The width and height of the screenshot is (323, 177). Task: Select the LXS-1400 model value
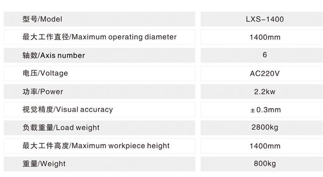(265, 19)
